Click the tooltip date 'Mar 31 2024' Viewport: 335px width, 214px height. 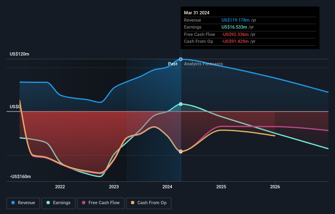[x=197, y=13]
